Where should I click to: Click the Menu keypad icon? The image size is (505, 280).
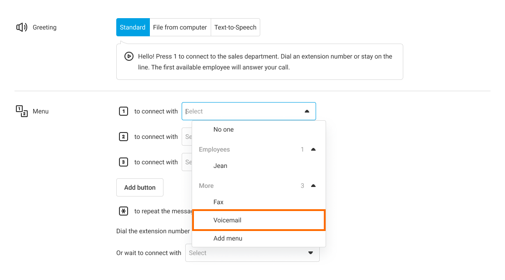pyautogui.click(x=22, y=111)
